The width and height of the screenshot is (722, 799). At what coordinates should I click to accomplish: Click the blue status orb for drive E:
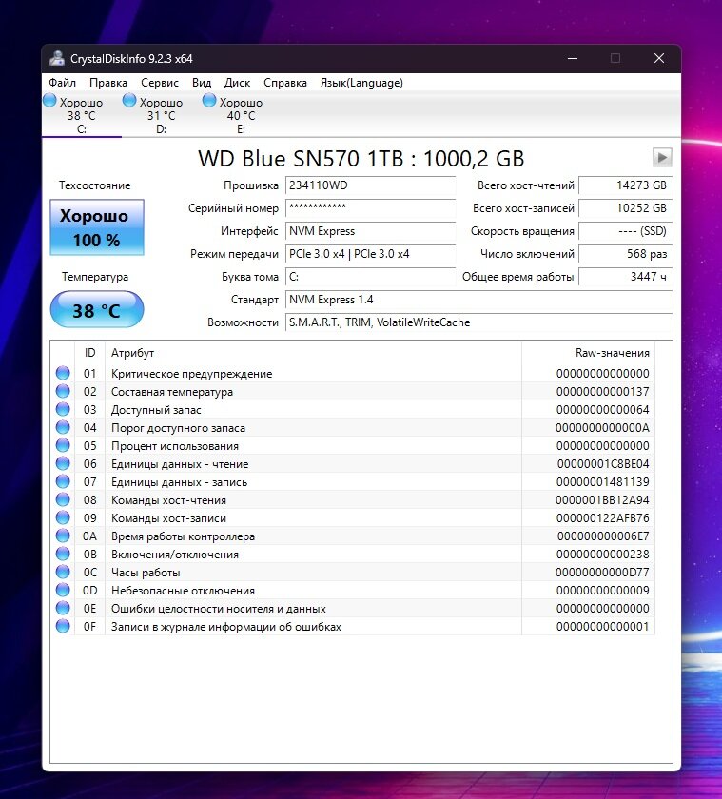click(209, 101)
